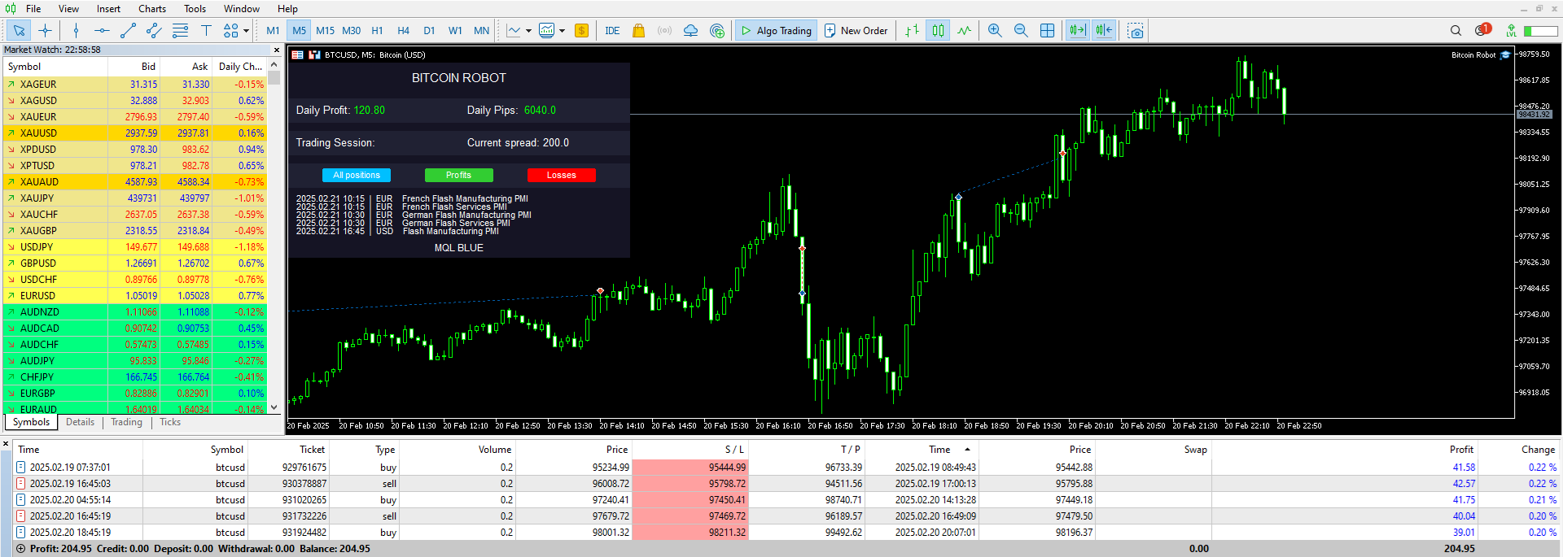Select the EURUSD symbol row

[x=134, y=295]
